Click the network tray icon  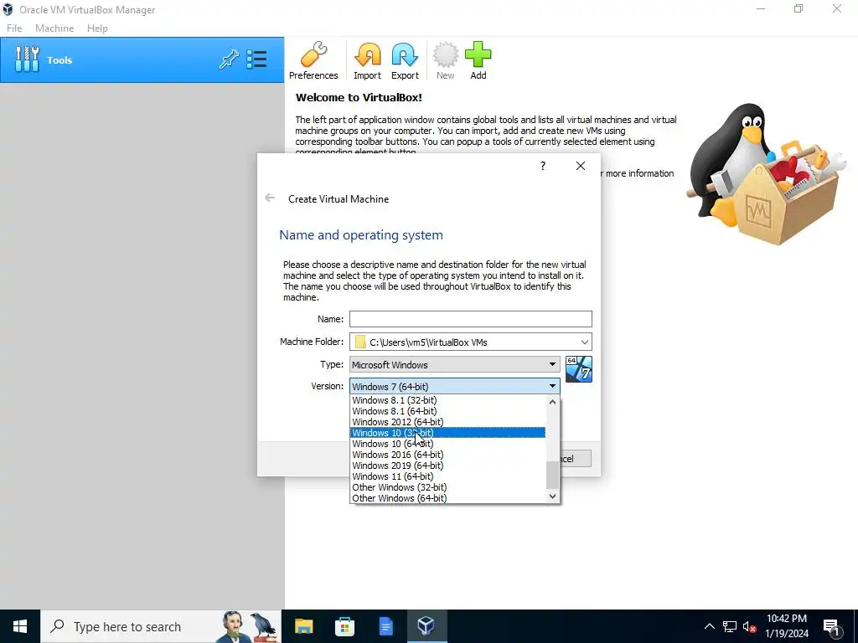coord(730,626)
